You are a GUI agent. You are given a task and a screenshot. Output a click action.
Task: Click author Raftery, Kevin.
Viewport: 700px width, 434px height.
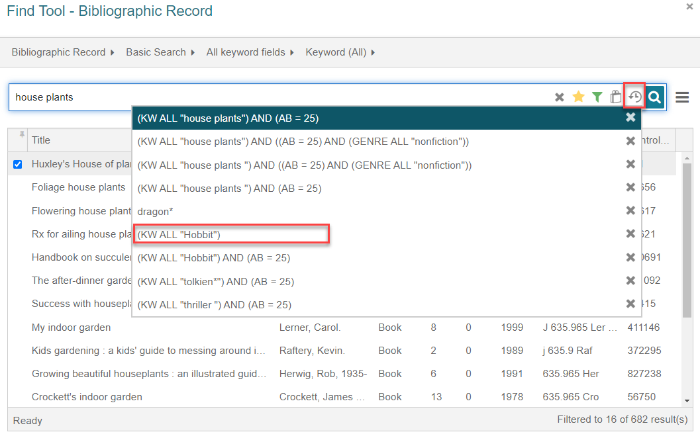[312, 351]
